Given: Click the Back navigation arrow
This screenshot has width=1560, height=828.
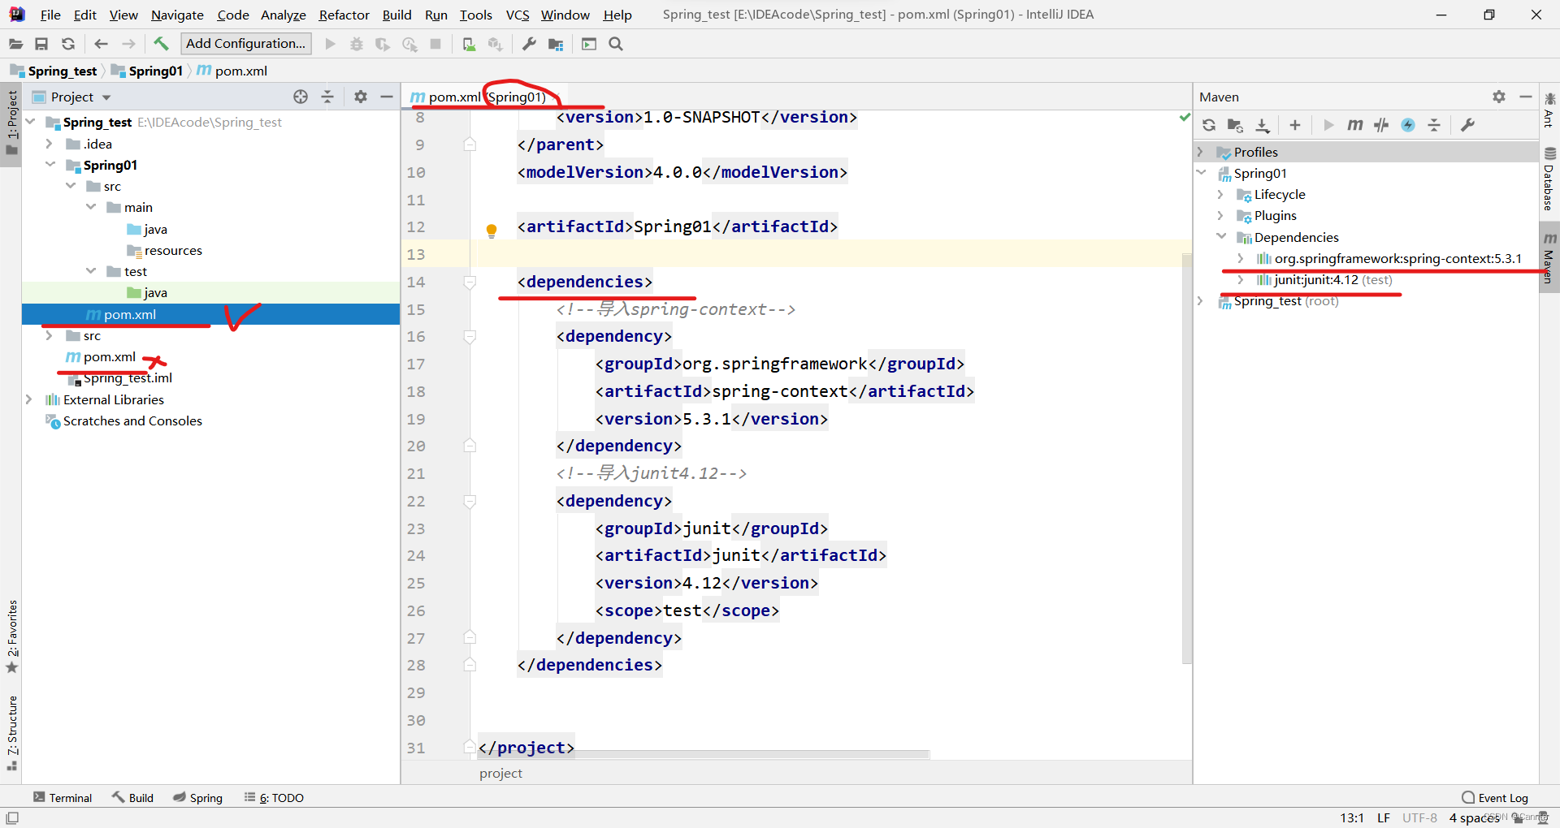Looking at the screenshot, I should click(x=101, y=44).
